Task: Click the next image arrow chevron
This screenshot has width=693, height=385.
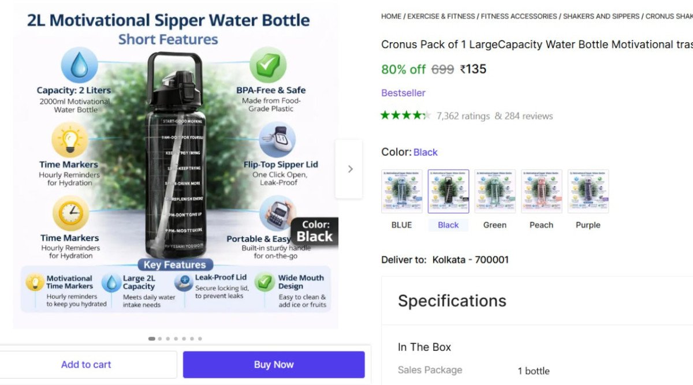Action: tap(349, 169)
